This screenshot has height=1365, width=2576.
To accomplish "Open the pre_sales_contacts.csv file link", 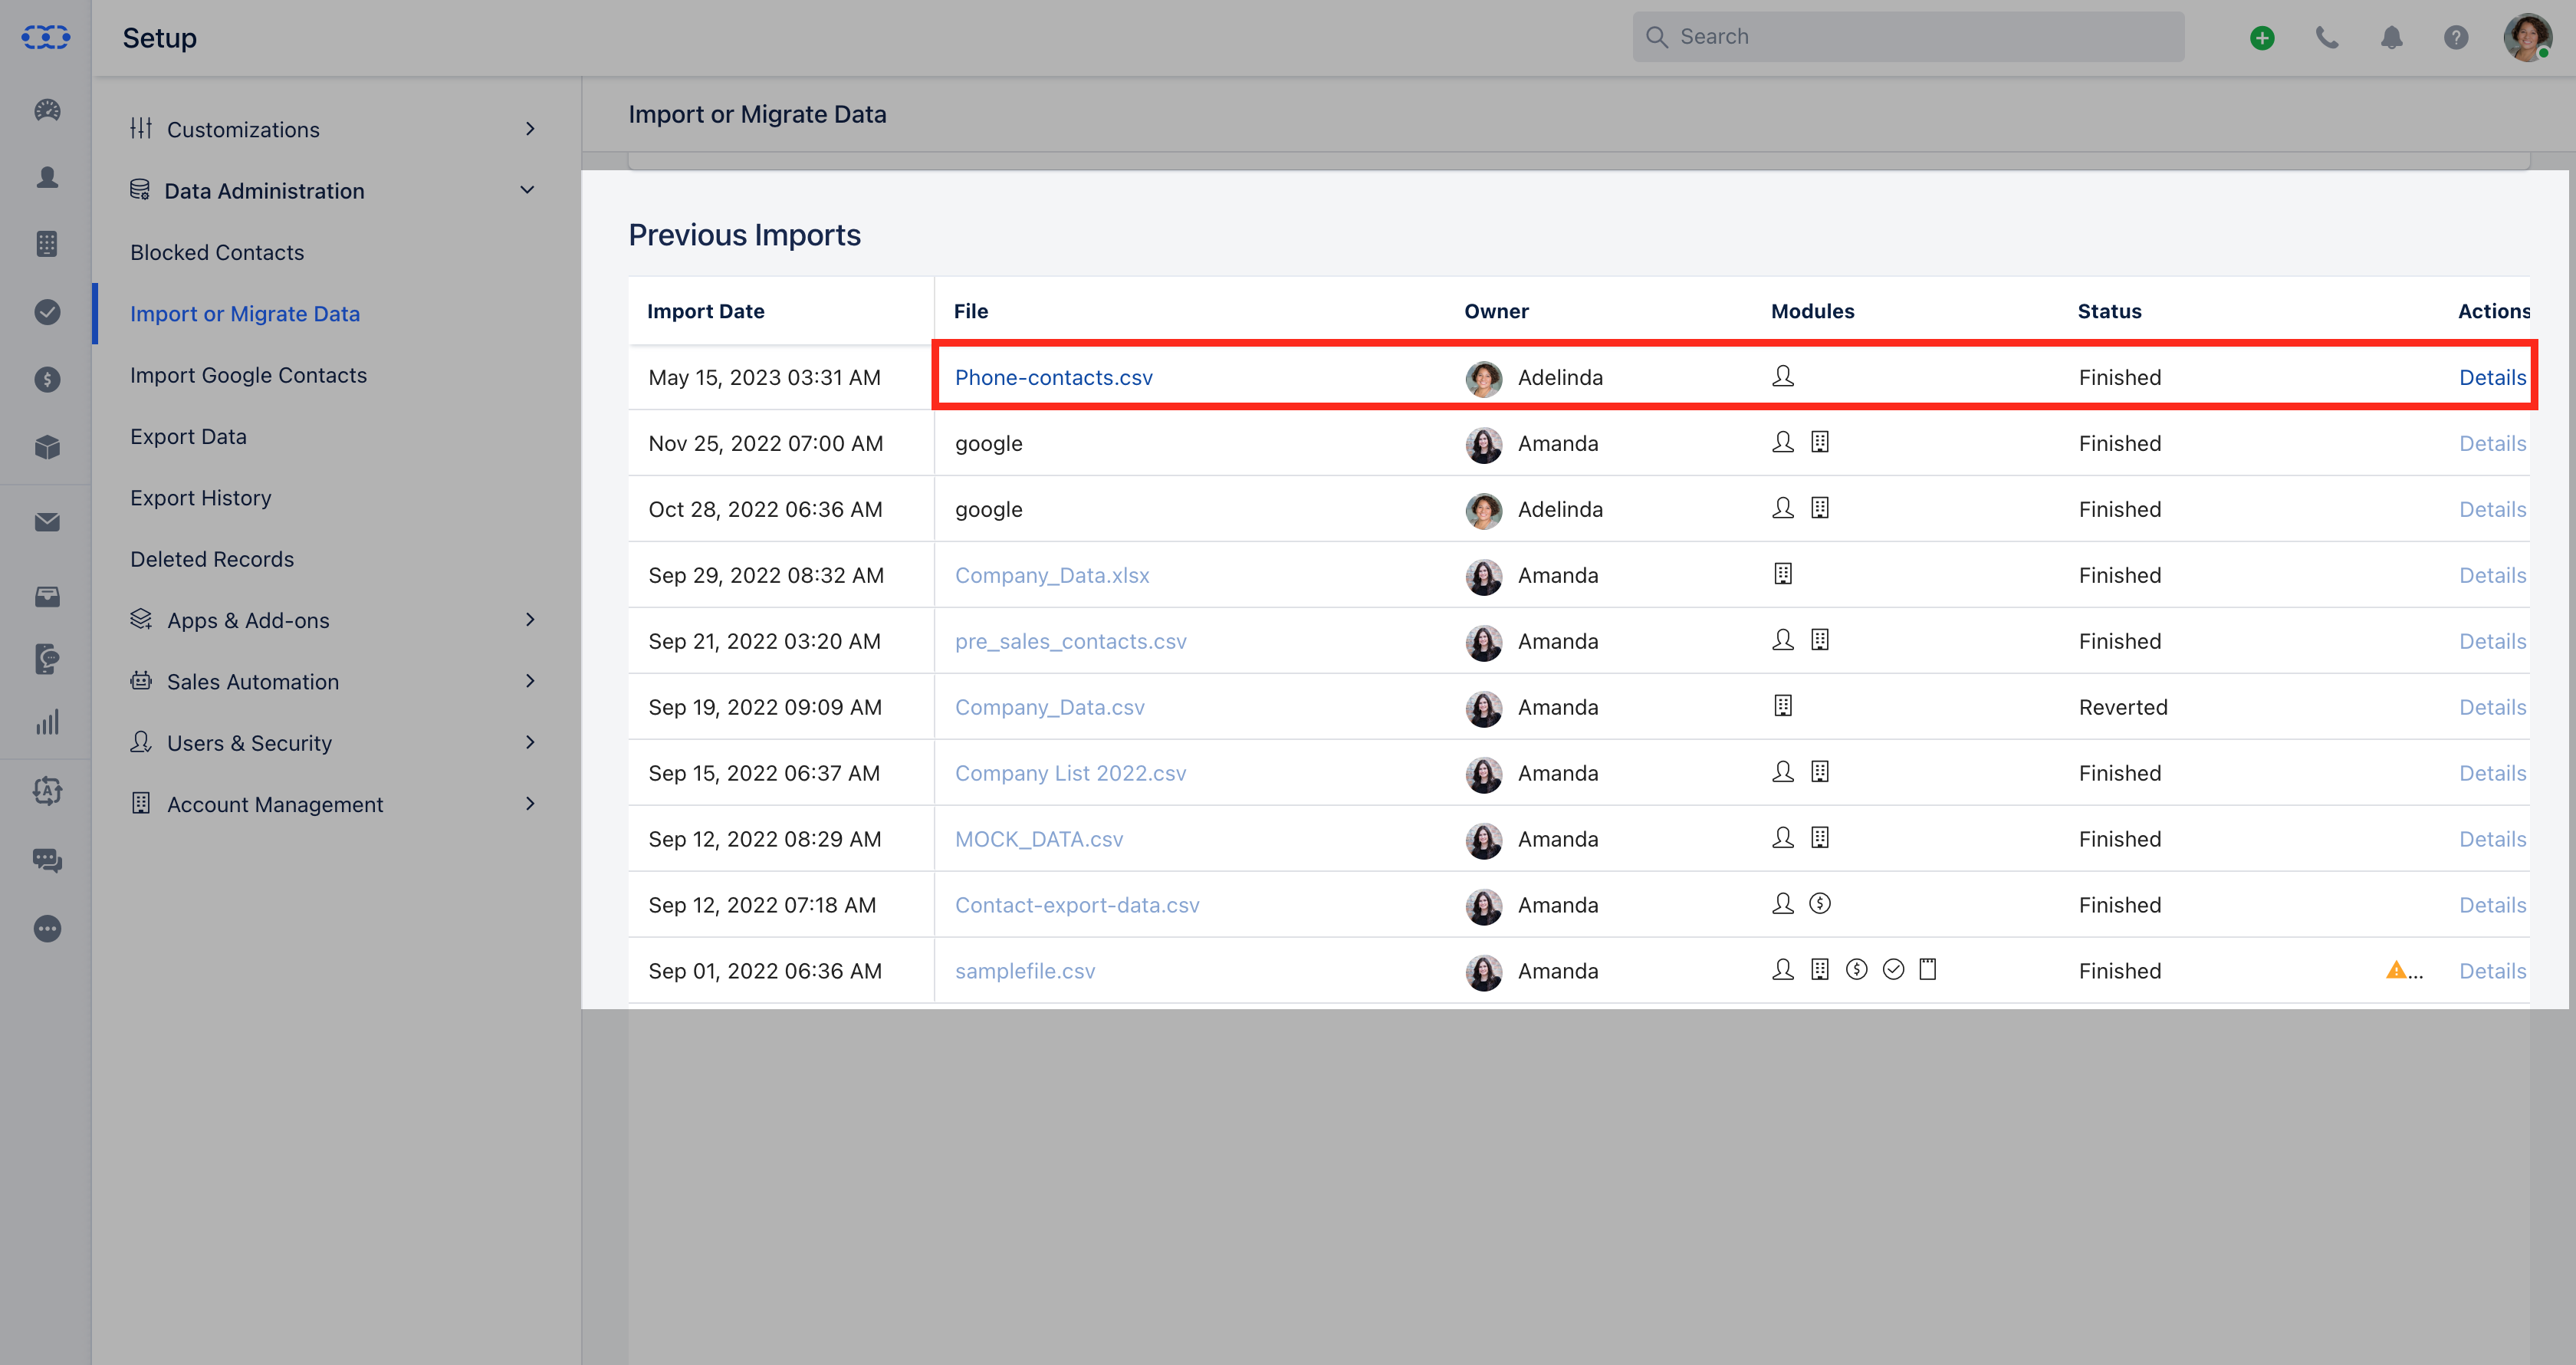I will 1070,641.
